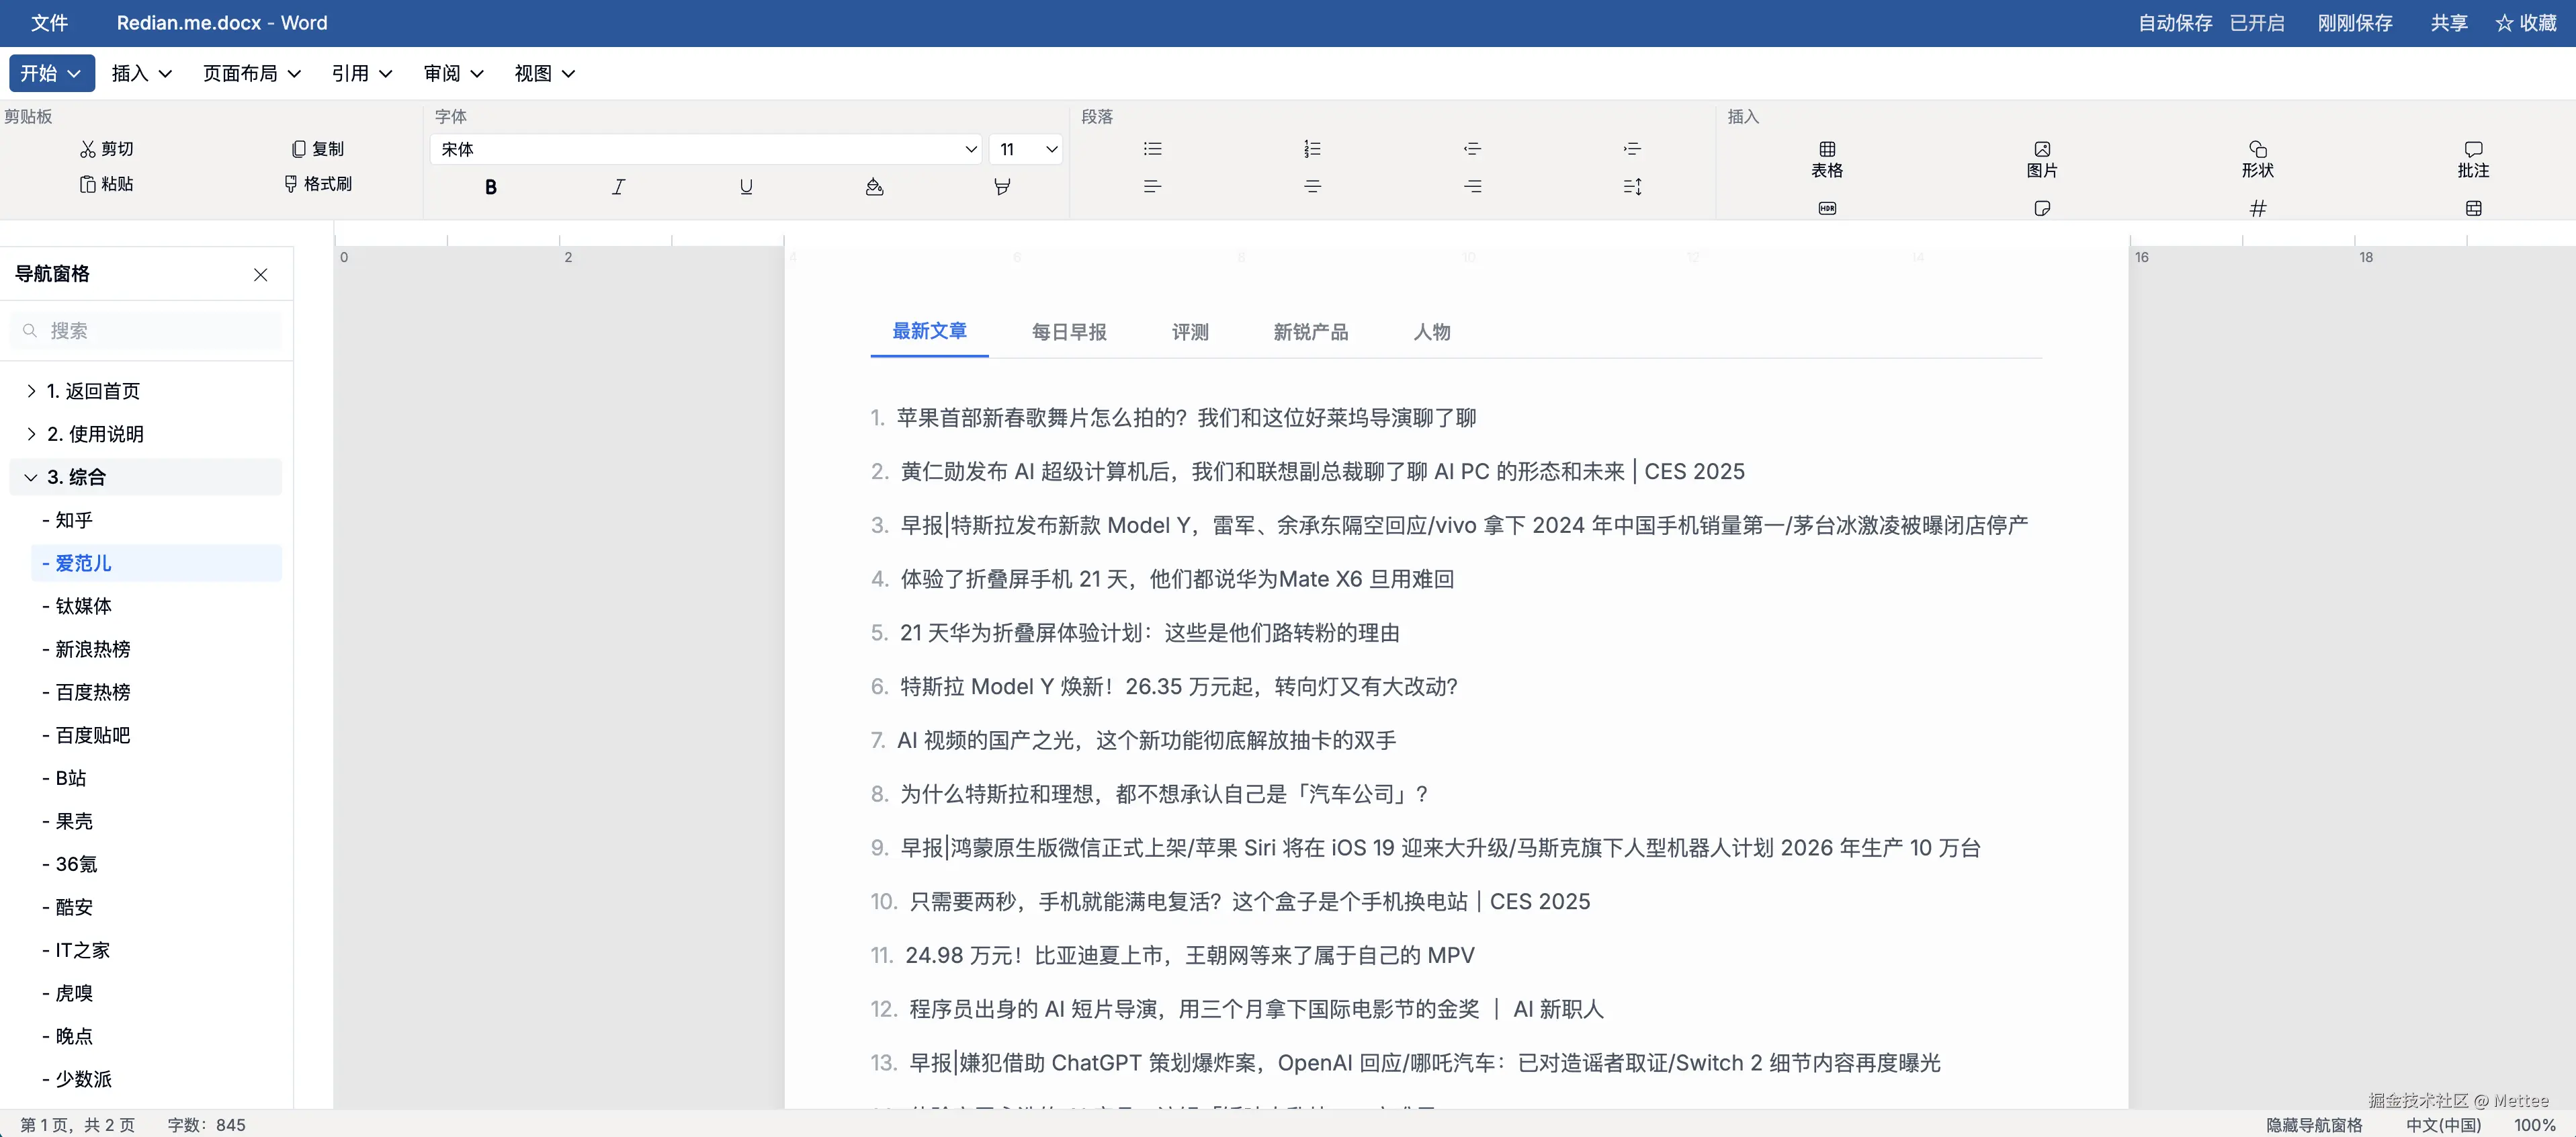The image size is (2576, 1137).
Task: Apply bullet list formatting
Action: [x=1152, y=148]
